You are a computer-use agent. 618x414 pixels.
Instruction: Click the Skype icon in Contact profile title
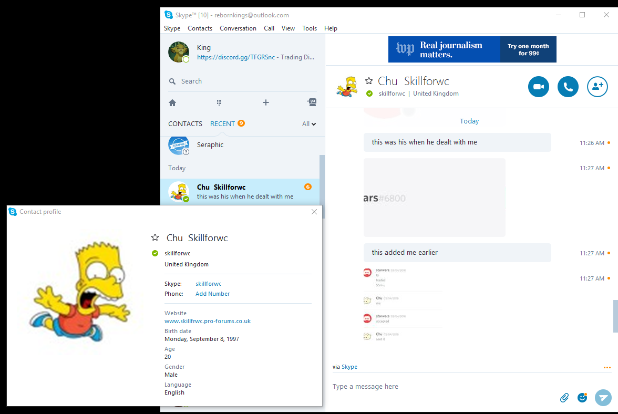(x=13, y=212)
